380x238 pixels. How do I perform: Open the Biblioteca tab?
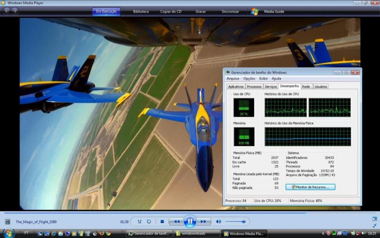coord(141,11)
